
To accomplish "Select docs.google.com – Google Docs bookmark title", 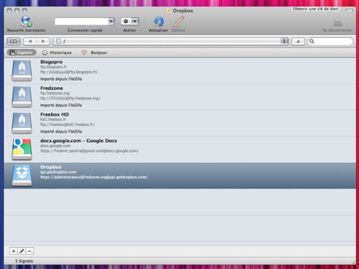I will pos(79,141).
